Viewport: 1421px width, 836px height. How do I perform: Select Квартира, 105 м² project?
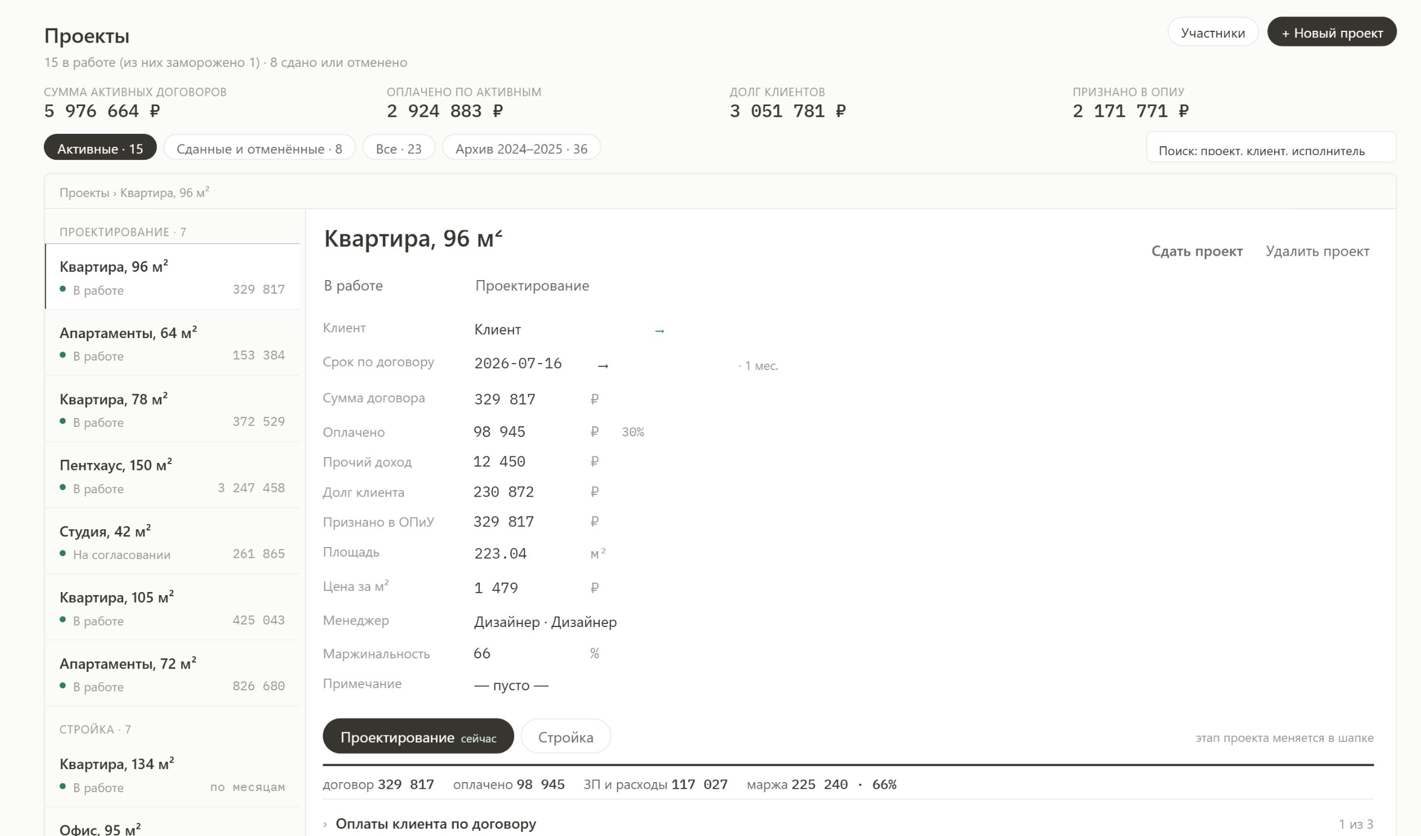point(172,607)
